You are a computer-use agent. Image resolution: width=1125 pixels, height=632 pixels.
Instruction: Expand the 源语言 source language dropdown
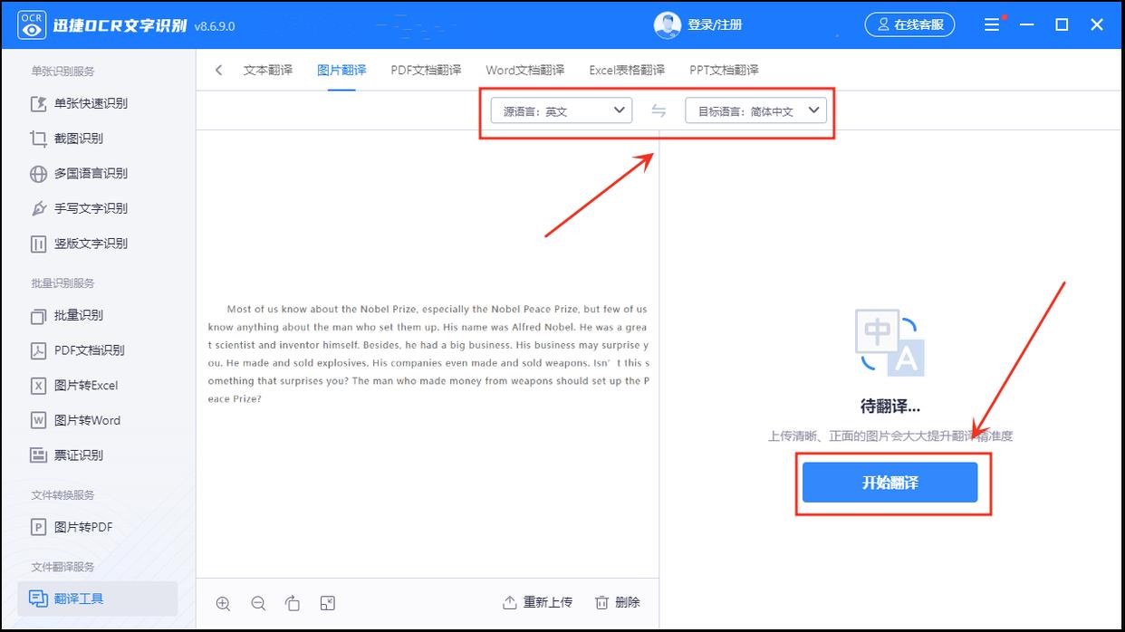pyautogui.click(x=561, y=110)
